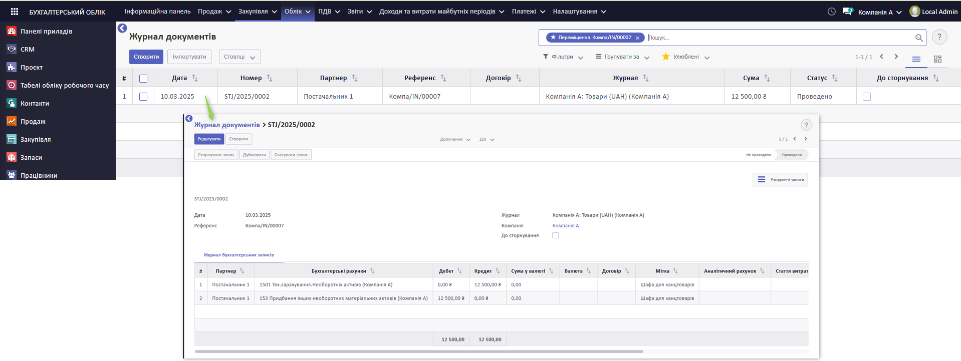Toggle До сторнування checkbox in list row
Screen dimensions: 961x361
pos(867,97)
